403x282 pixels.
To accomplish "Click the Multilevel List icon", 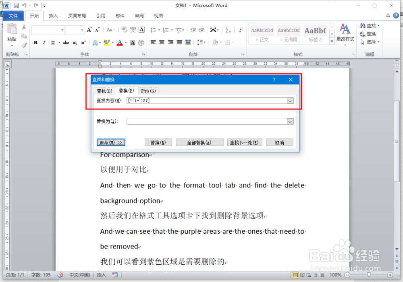I will point(179,30).
